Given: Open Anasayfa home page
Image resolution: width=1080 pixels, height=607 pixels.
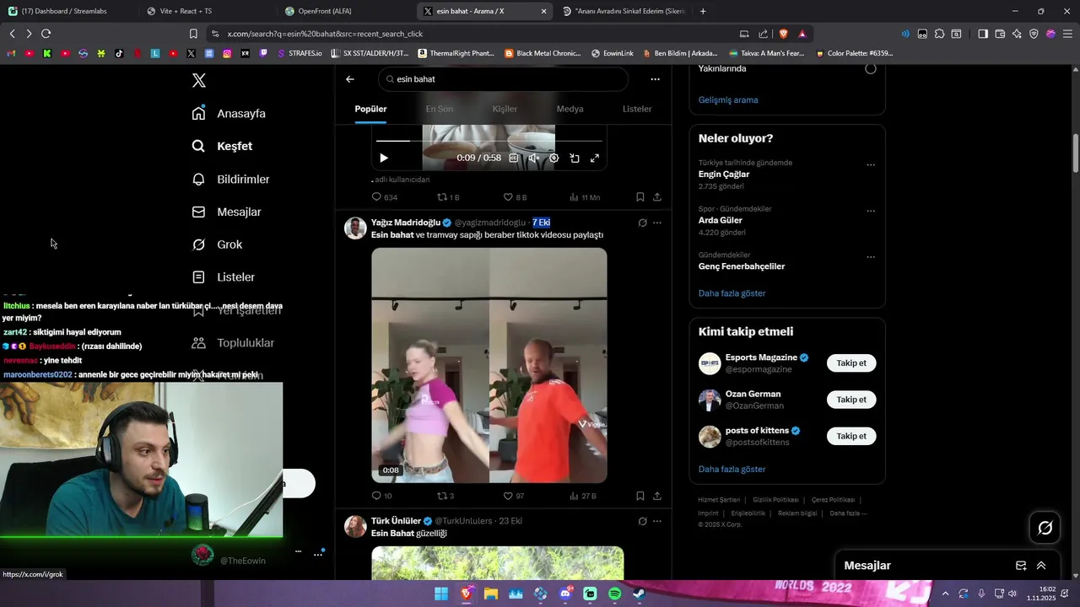Looking at the screenshot, I should pos(229,113).
